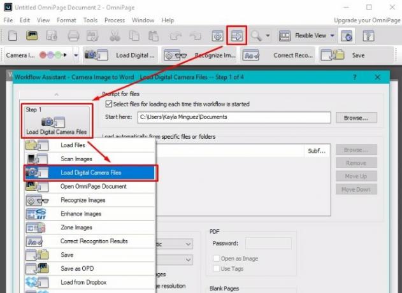Open the View menu
The height and width of the screenshot is (293, 402).
coord(43,20)
